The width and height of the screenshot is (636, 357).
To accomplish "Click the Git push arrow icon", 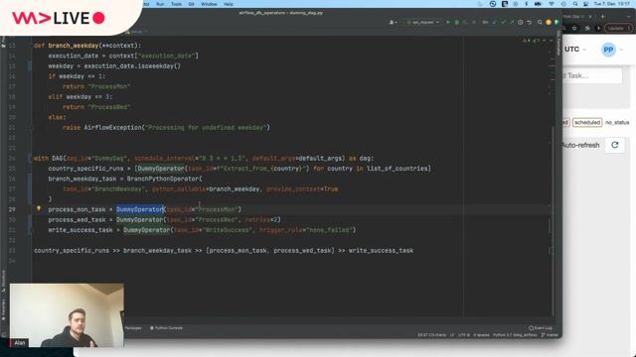I will tap(512, 22).
